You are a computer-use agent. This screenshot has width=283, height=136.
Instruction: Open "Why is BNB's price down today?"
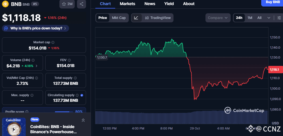pos(36,28)
